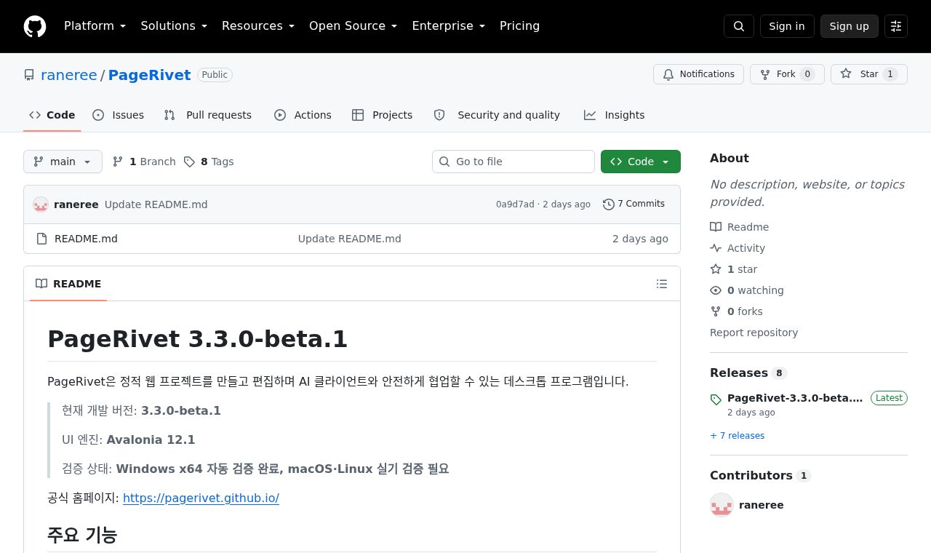View the 1 star stargazers link
This screenshot has height=553, width=931.
pos(734,269)
